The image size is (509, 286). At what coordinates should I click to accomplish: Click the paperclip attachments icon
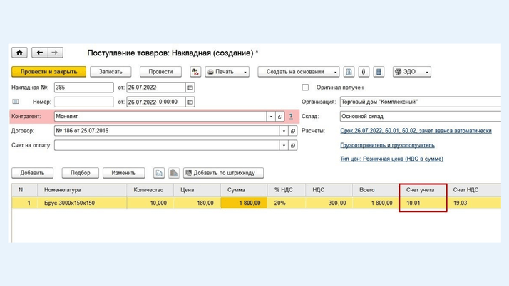pyautogui.click(x=364, y=72)
